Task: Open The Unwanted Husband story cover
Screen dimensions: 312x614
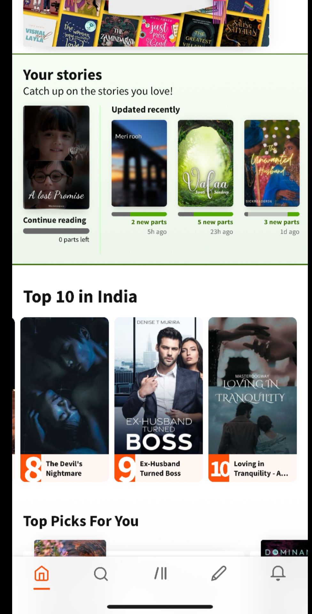Action: (272, 163)
